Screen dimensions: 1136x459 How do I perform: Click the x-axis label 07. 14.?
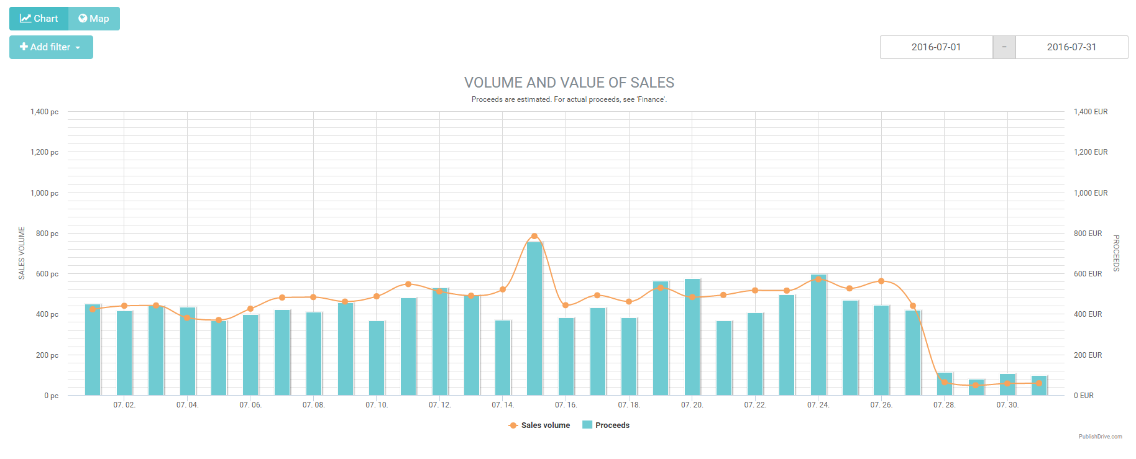[x=503, y=405]
